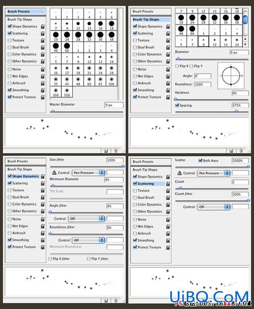
Task: Create new brush icon in top-right Brush Tip Shape panel
Action: [x=231, y=151]
